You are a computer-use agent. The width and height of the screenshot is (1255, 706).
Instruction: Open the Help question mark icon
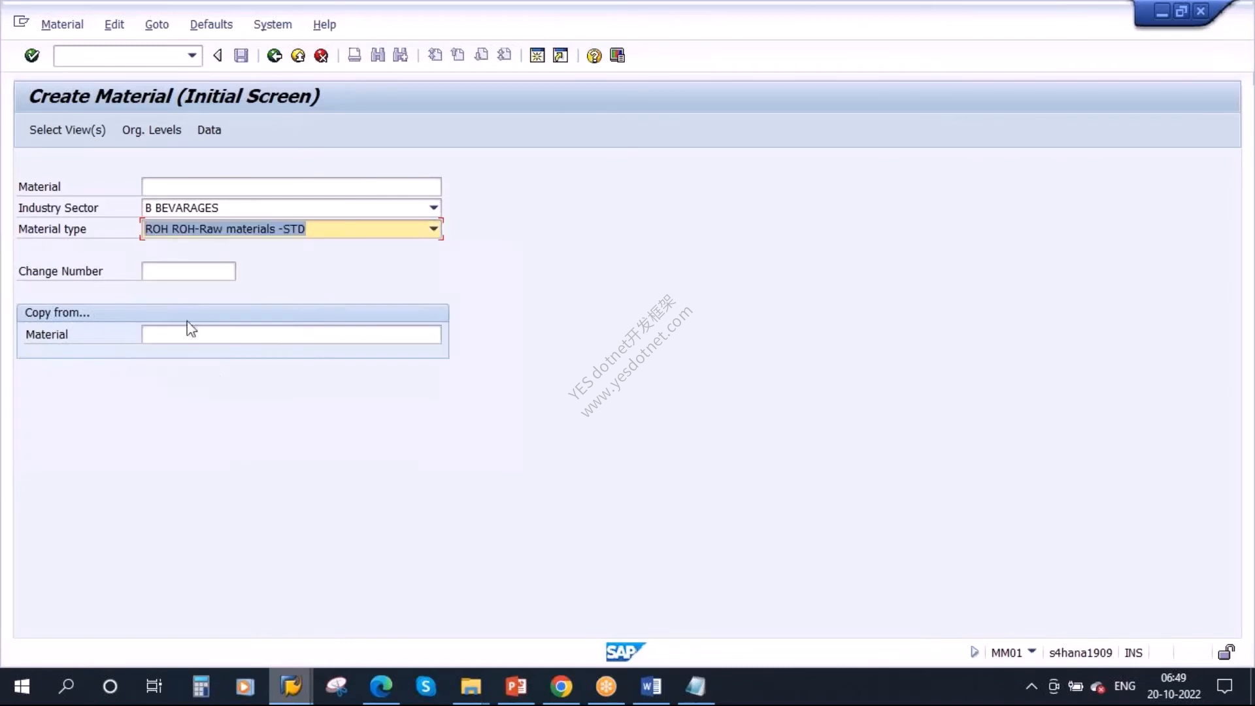click(x=594, y=56)
